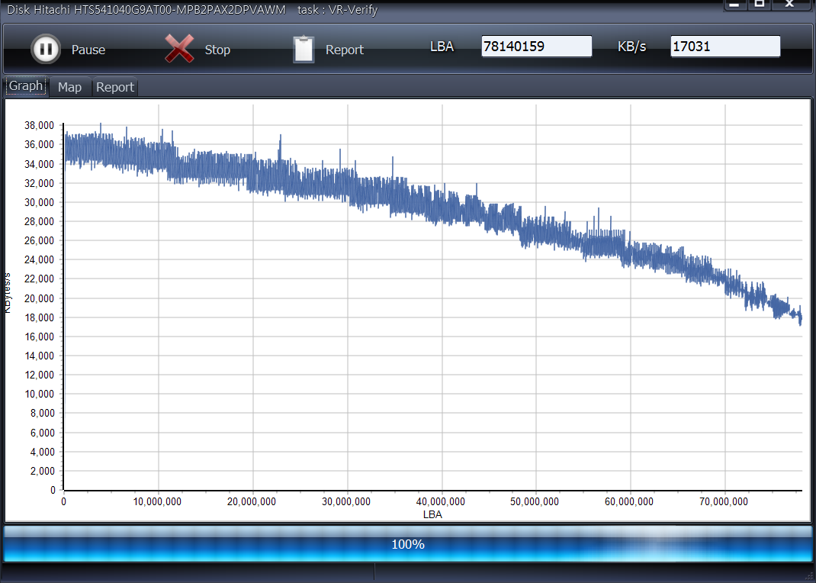Image resolution: width=816 pixels, height=583 pixels.
Task: Focus the KB/s speed field
Action: point(724,47)
